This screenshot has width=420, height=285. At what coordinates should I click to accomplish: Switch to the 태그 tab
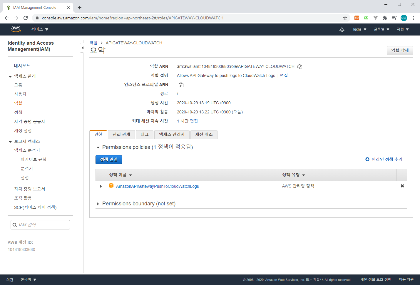(x=145, y=135)
